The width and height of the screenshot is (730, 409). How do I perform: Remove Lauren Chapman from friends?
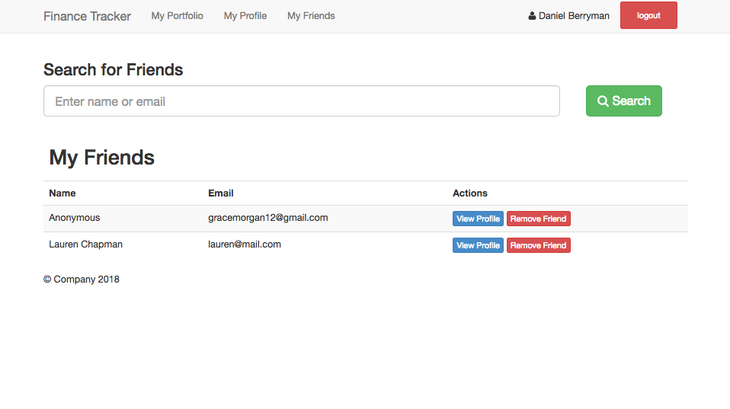tap(538, 245)
